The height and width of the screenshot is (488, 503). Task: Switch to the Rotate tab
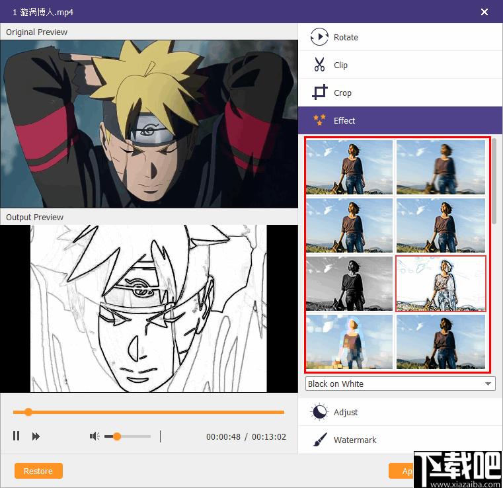400,37
